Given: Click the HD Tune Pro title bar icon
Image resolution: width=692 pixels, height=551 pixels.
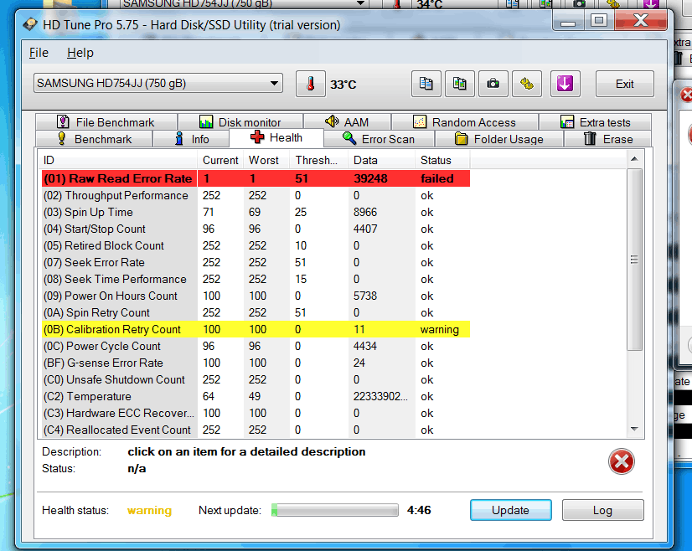Looking at the screenshot, I should [30, 24].
